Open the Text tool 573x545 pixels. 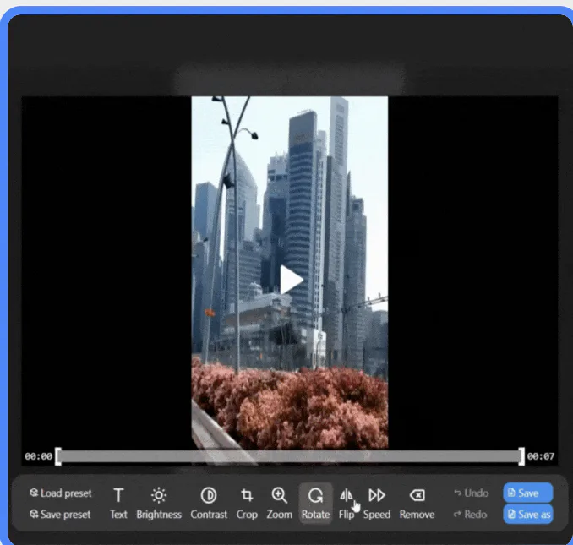pos(118,504)
